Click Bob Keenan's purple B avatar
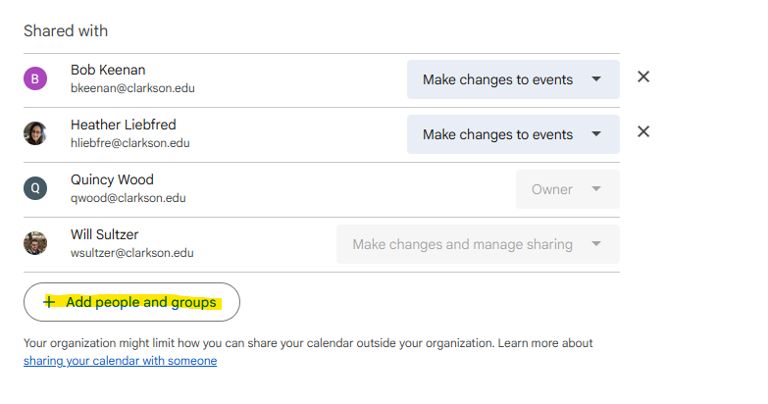768x404 pixels. (x=35, y=78)
